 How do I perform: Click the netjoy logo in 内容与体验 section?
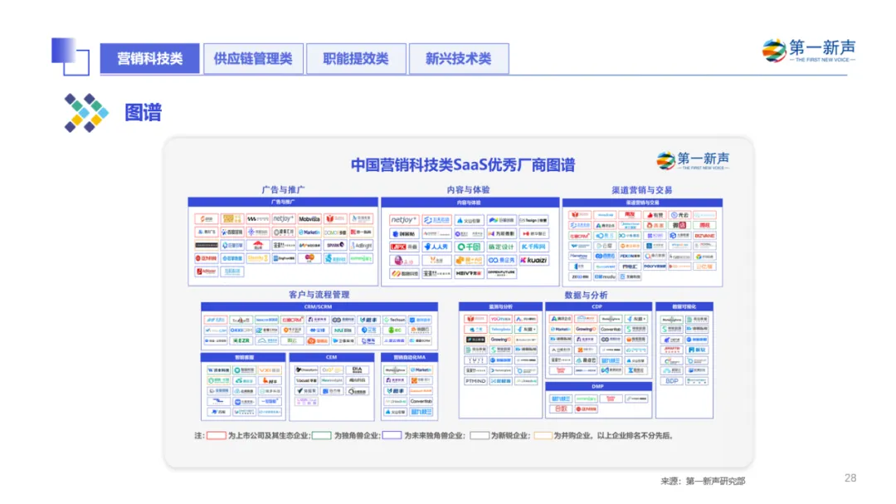(403, 220)
